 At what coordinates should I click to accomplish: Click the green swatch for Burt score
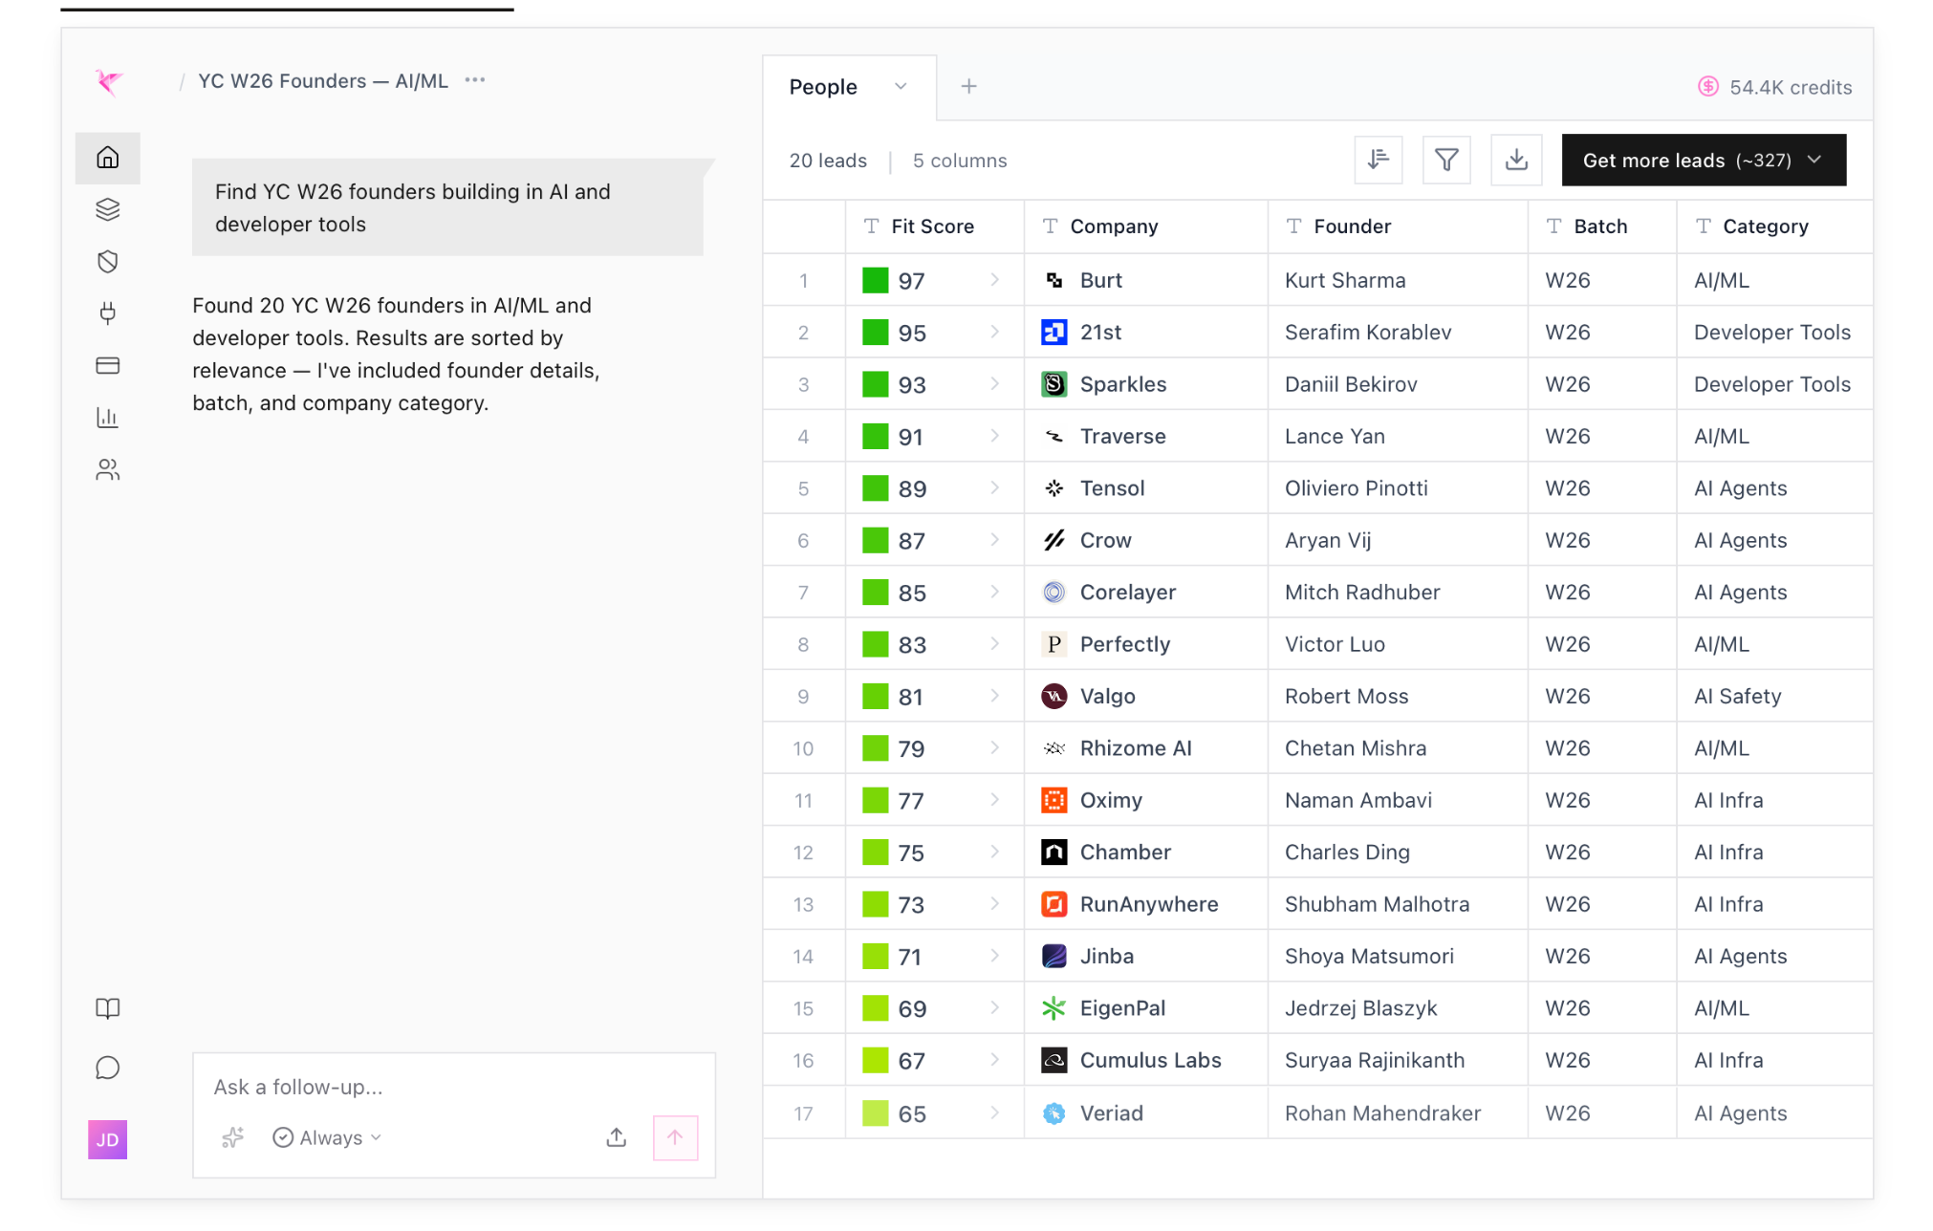[x=875, y=280]
